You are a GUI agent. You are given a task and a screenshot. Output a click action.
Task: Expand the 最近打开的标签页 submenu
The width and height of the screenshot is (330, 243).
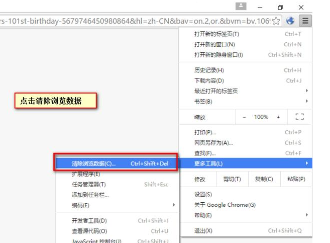246,91
